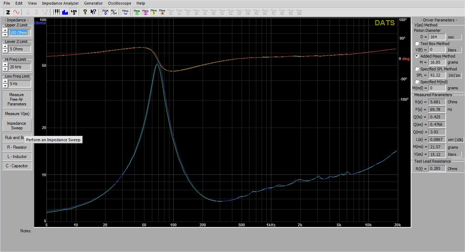465x252 pixels.
Task: Click the R(e) value 5.681
Action: point(437,102)
